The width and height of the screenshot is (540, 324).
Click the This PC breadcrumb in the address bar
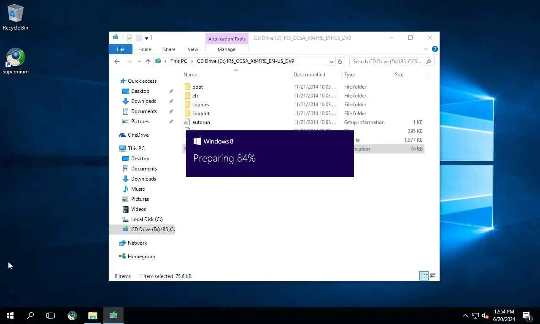[178, 61]
